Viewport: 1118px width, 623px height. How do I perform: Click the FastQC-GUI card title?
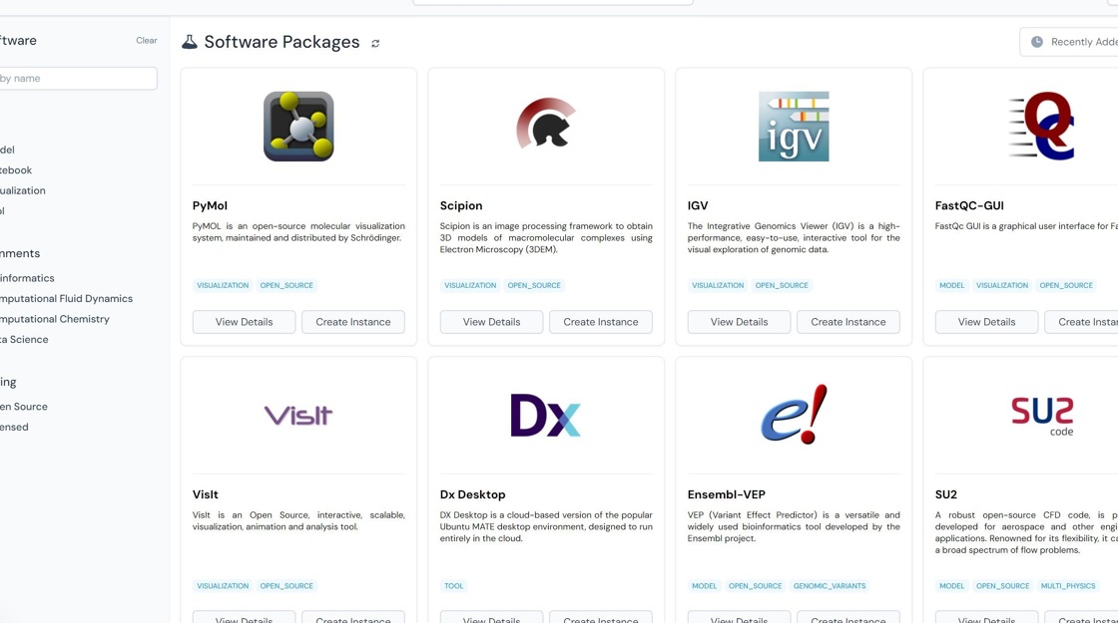tap(969, 205)
